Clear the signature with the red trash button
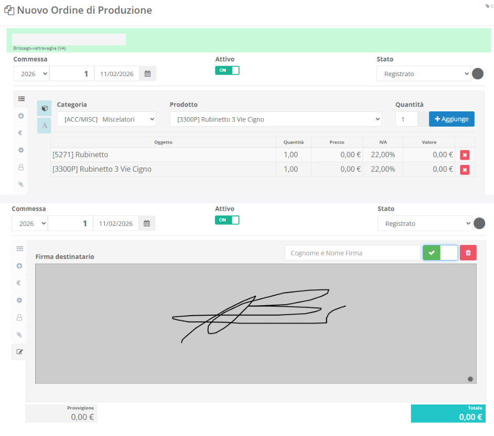This screenshot has height=436, width=494. coord(468,253)
